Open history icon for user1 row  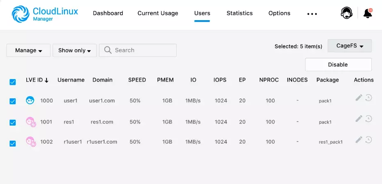point(369,98)
